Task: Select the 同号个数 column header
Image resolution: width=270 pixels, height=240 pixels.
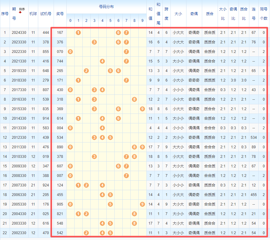Action: pos(264,14)
